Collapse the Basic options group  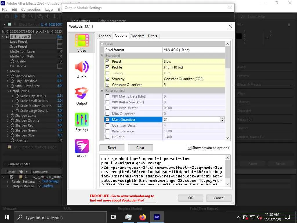pos(102,44)
